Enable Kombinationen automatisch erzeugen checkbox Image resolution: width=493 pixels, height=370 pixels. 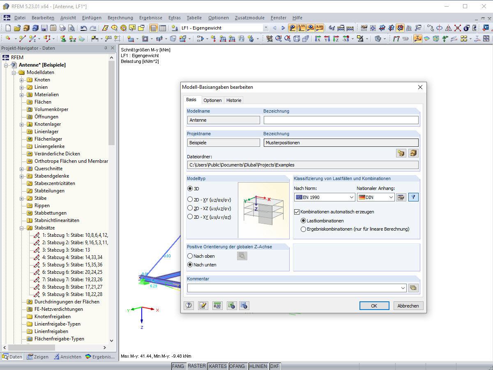click(297, 212)
